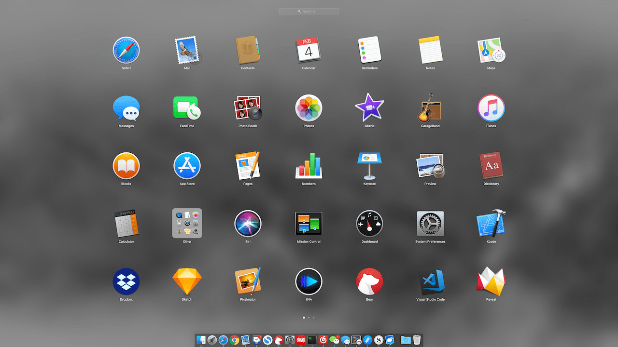Open iMovie from the grid
The width and height of the screenshot is (618, 347).
[369, 108]
